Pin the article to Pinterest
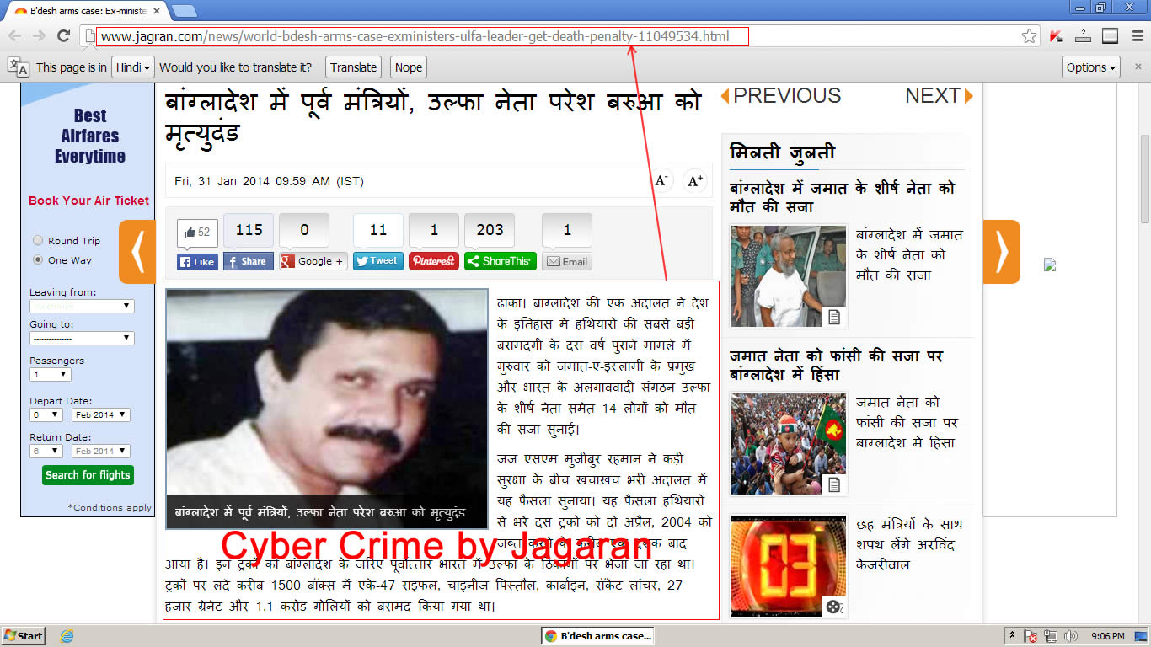This screenshot has height=647, width=1151. (433, 261)
